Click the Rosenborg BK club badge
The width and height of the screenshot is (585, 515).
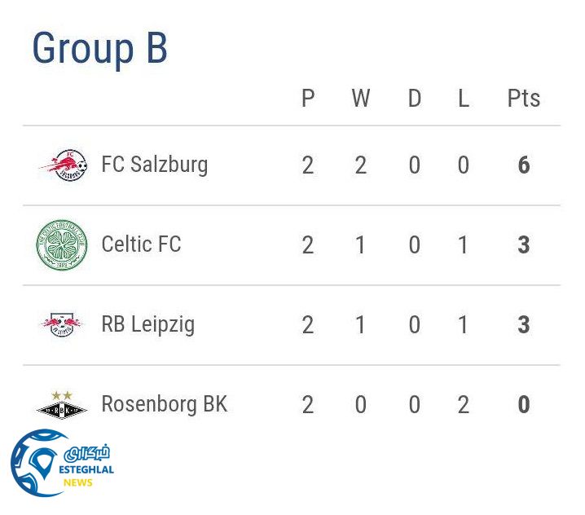(x=62, y=404)
